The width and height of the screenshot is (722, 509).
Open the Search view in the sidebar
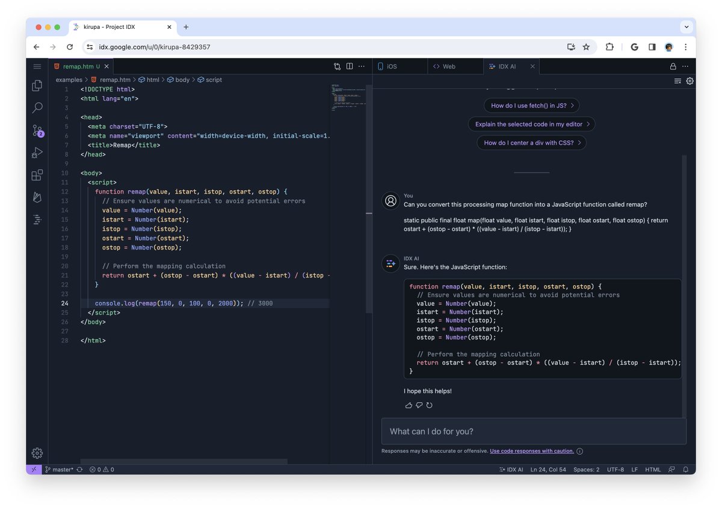37,108
